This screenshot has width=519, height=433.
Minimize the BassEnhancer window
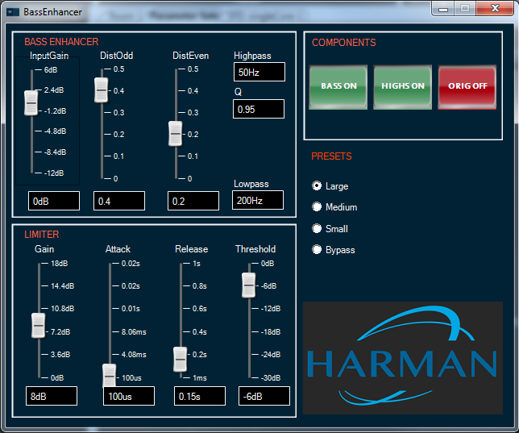point(443,8)
